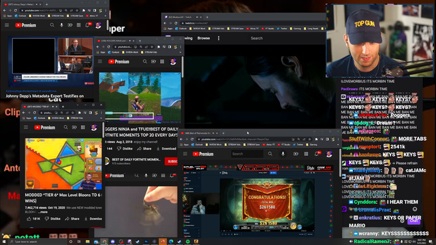Image resolution: width=436 pixels, height=245 pixels.
Task: Open a new tab in Johnny Depp browser window
Action: click(x=47, y=5)
